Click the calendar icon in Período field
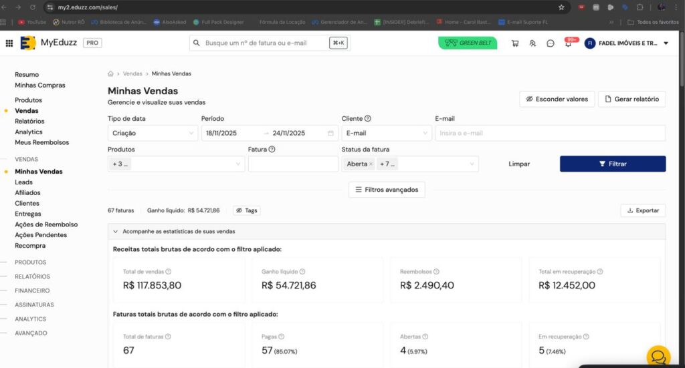 point(330,134)
